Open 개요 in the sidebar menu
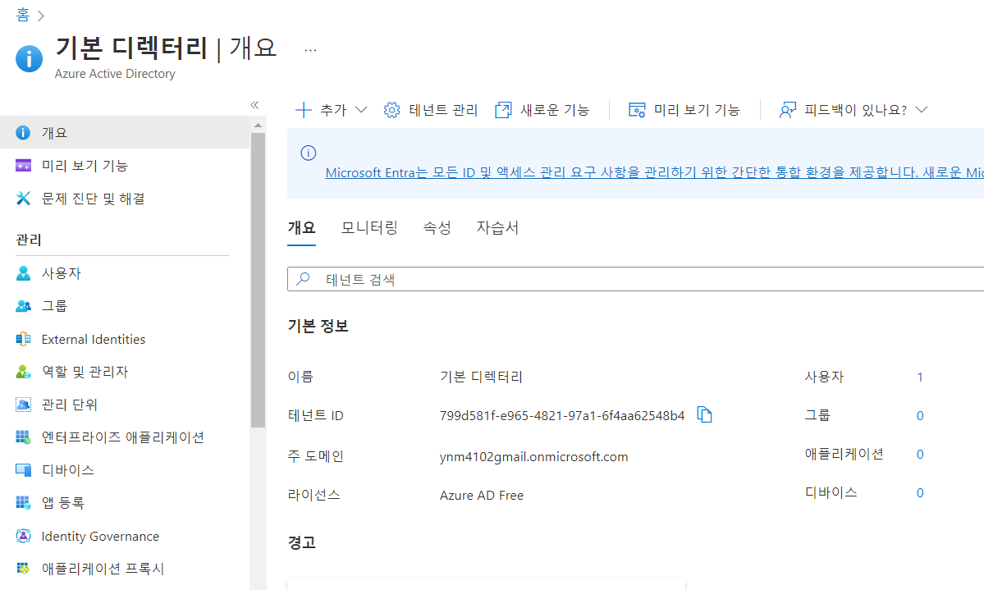This screenshot has height=590, width=984. pos(125,132)
